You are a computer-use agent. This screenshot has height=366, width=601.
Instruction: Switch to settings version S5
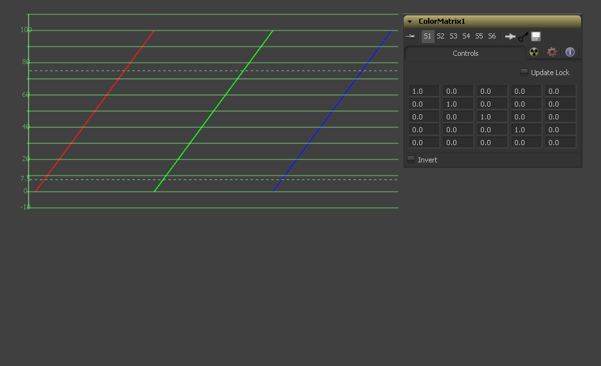pos(479,37)
